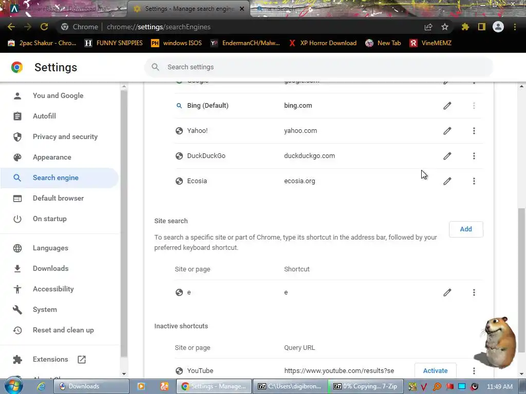This screenshot has height=394, width=526.
Task: Open the profile avatar menu
Action: point(498,27)
